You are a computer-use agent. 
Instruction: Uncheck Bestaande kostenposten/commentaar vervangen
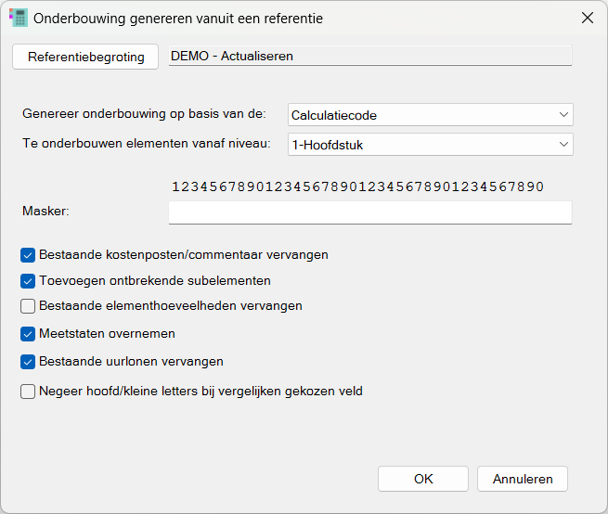tap(28, 255)
